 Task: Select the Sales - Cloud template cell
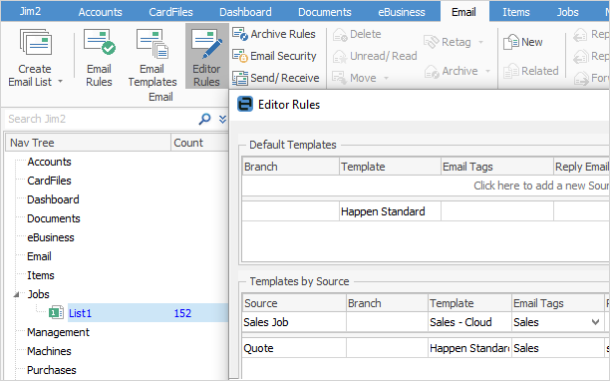pyautogui.click(x=469, y=322)
